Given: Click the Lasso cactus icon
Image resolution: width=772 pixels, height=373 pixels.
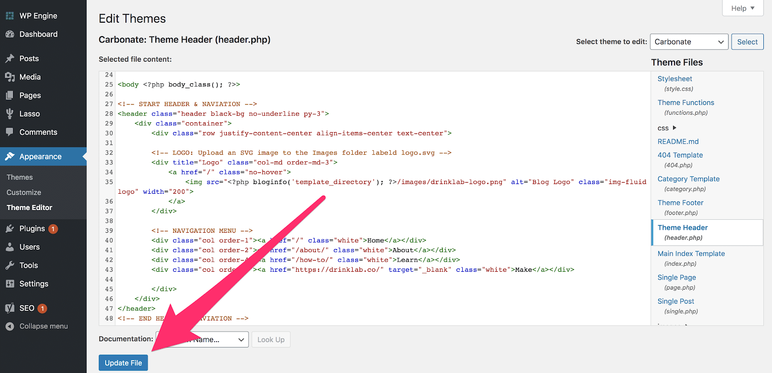Looking at the screenshot, I should [10, 114].
